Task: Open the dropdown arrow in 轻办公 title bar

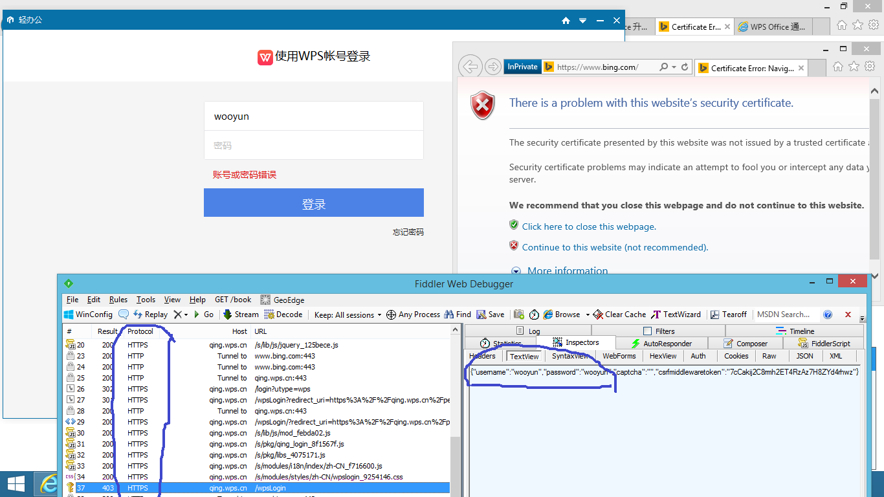Action: pyautogui.click(x=582, y=21)
